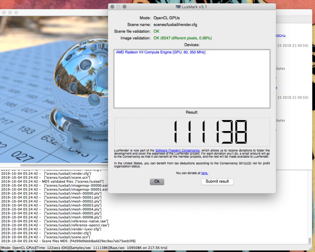315x252 pixels.
Task: Click the 111138 result display
Action: 192,132
